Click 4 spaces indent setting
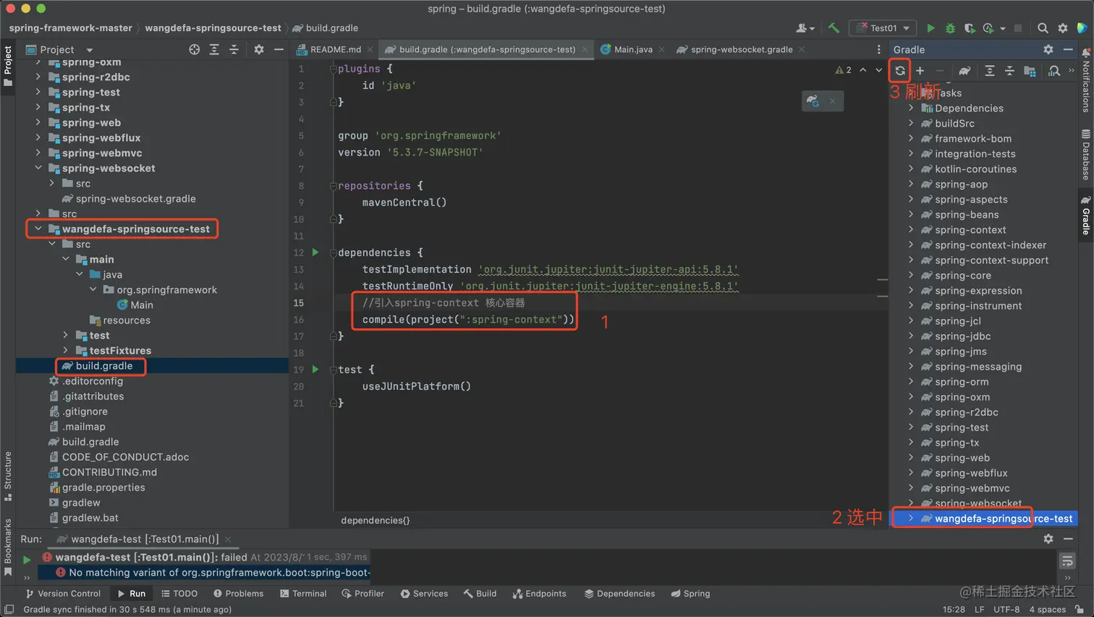This screenshot has width=1094, height=617. click(1048, 609)
